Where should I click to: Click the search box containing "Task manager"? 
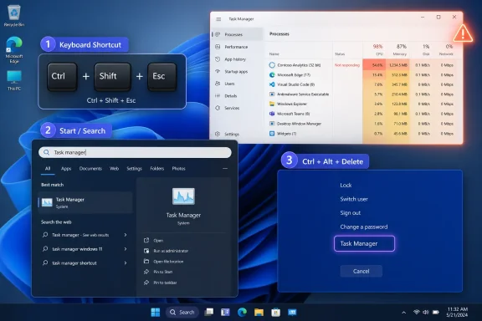point(135,152)
